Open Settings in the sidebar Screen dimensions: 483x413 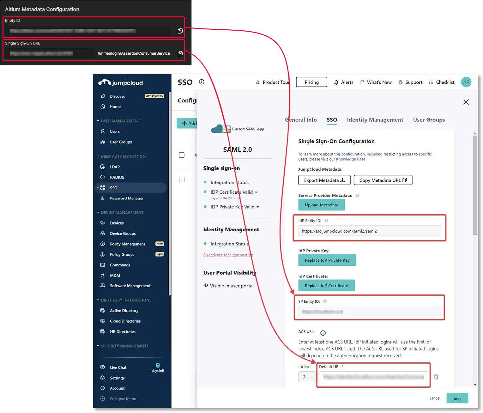[x=117, y=378]
